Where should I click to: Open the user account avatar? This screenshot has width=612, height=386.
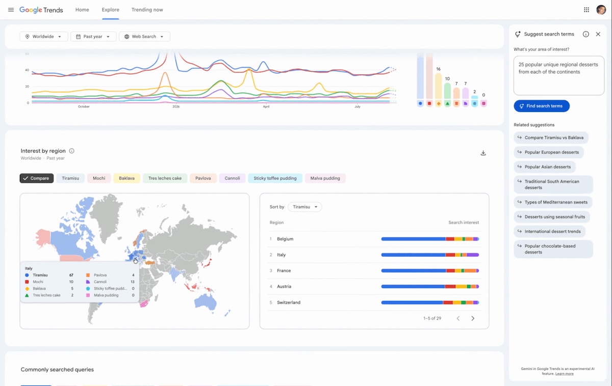coord(601,10)
